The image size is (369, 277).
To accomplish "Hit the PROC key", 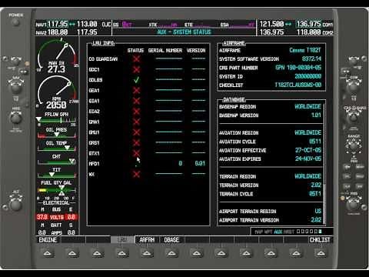I will [360, 176].
